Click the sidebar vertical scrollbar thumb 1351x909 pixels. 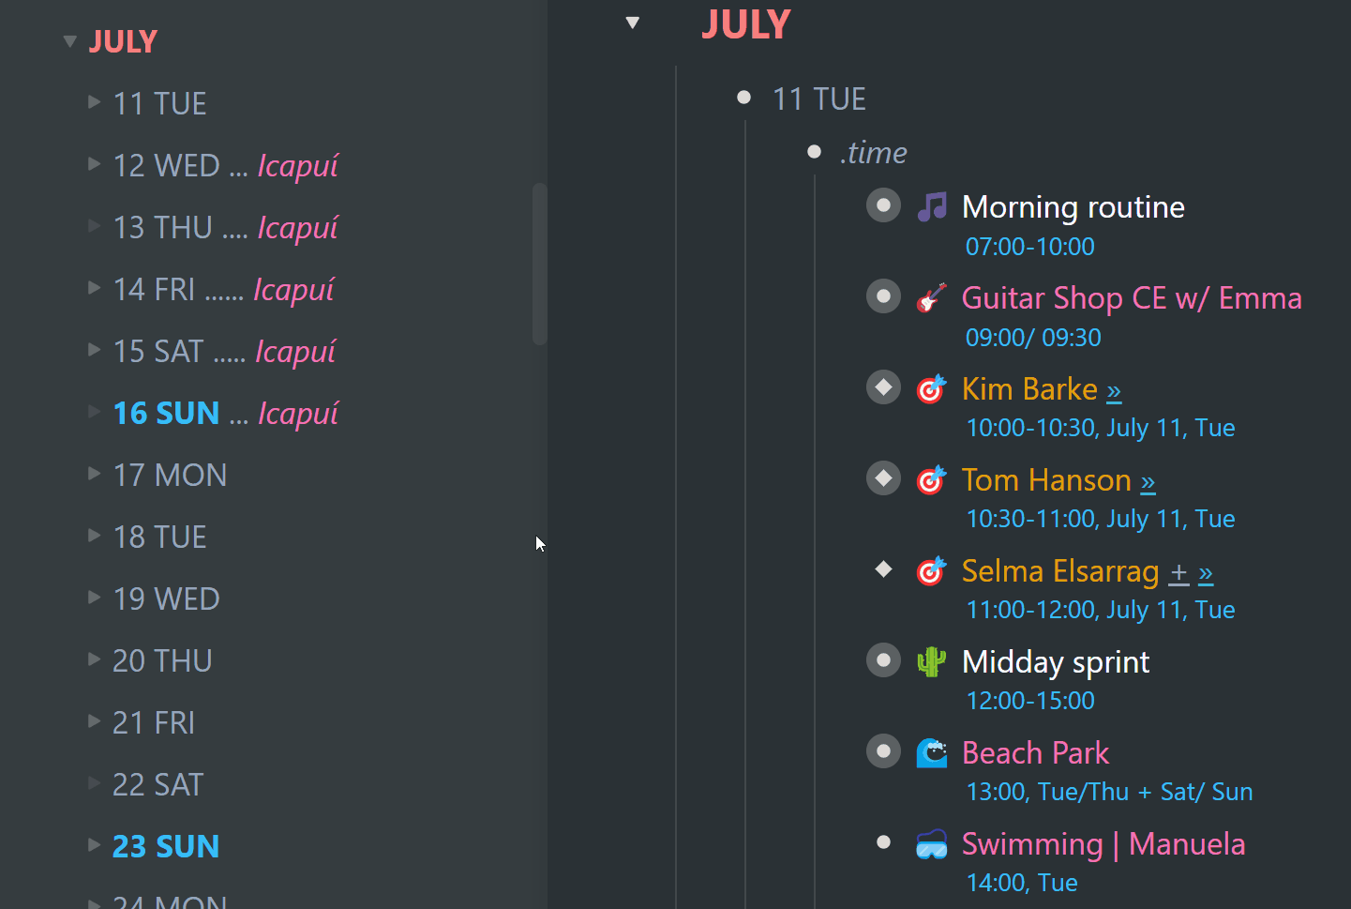point(539,265)
